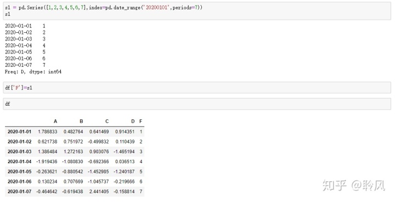This screenshot has height=202, width=395.
Task: Click the code cell df['F']=s1
Action: coord(197,88)
